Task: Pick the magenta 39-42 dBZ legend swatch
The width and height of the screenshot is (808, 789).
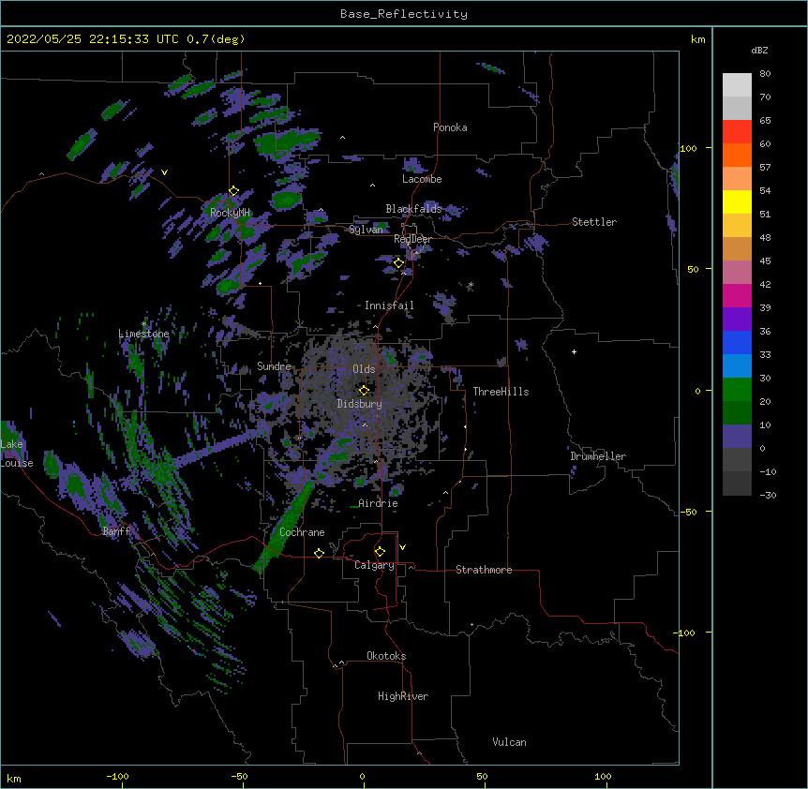Action: click(737, 295)
